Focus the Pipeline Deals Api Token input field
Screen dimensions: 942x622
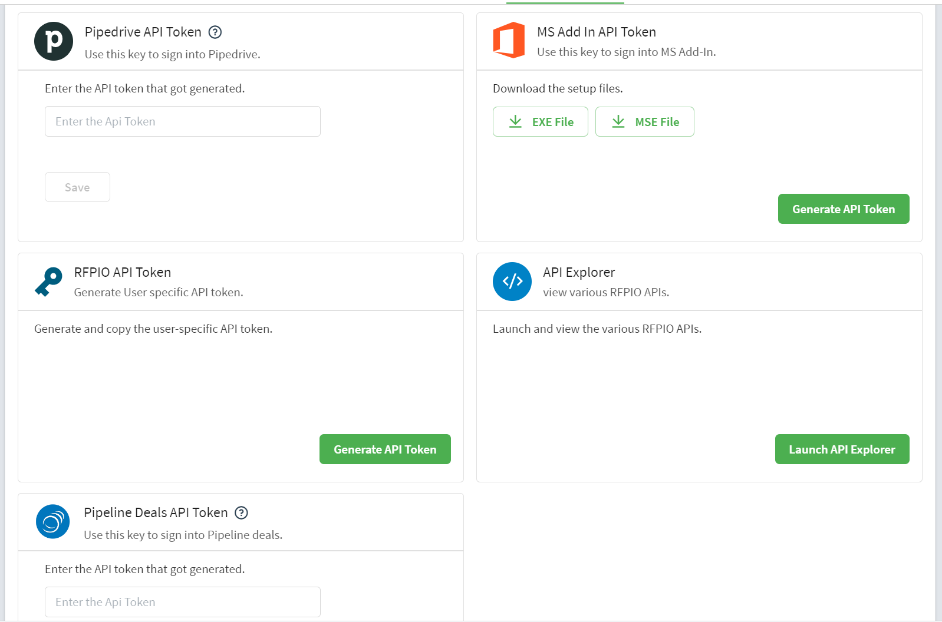coord(183,602)
